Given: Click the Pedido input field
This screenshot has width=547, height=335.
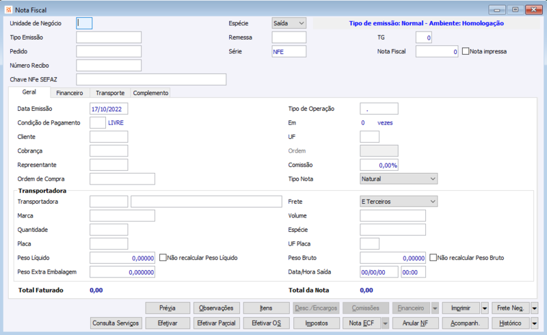Looking at the screenshot, I should coord(109,51).
